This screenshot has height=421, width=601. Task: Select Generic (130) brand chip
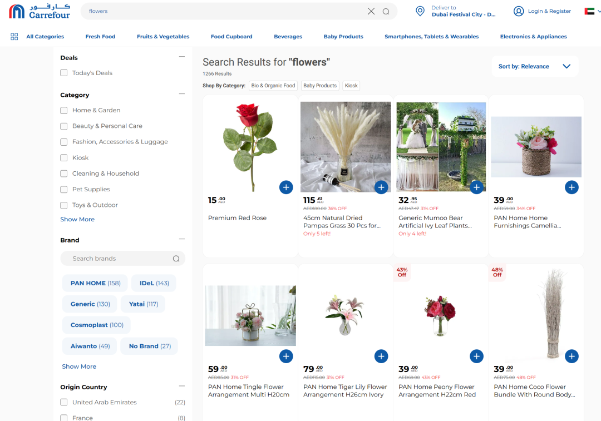(x=90, y=304)
